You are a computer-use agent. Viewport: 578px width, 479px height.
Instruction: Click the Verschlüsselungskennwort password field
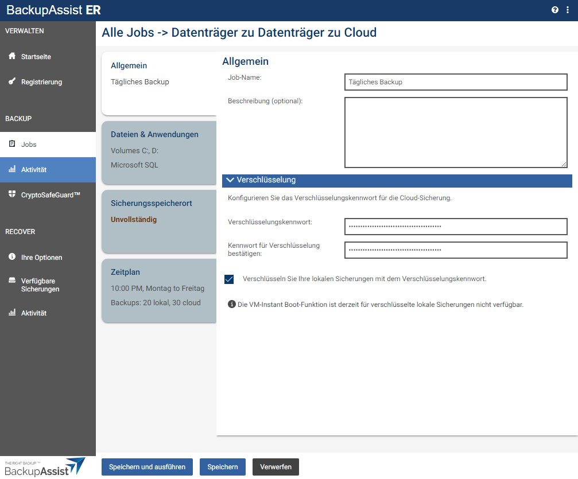click(456, 226)
